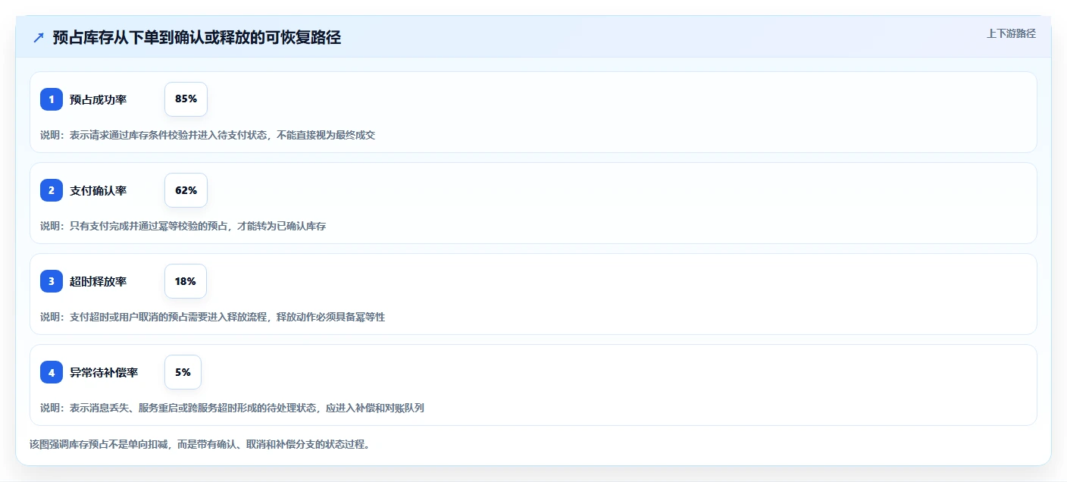
Task: Click the 预占成功率 label
Action: (98, 99)
